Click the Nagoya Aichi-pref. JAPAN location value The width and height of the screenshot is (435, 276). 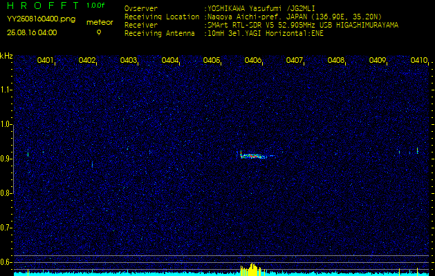tap(295, 17)
